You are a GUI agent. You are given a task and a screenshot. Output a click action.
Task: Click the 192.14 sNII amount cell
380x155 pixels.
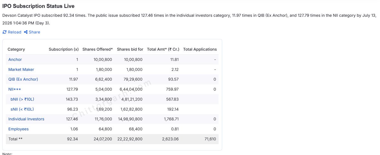tap(173, 109)
